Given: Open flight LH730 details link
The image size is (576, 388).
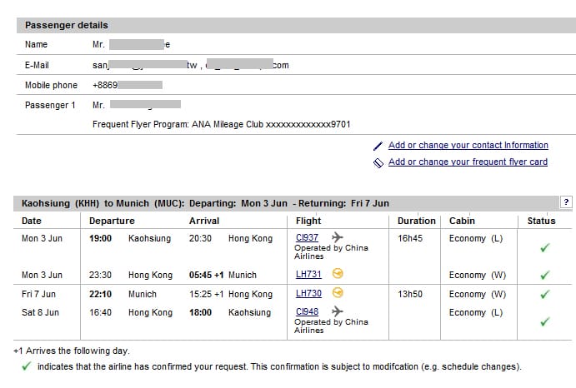Looking at the screenshot, I should pos(308,293).
